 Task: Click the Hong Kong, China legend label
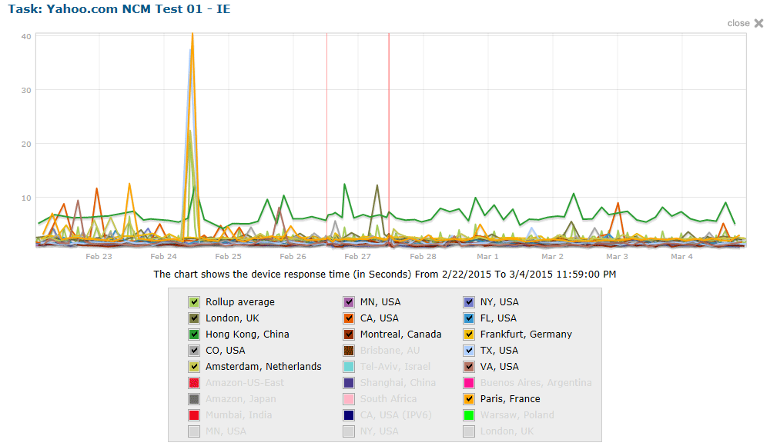coord(247,334)
